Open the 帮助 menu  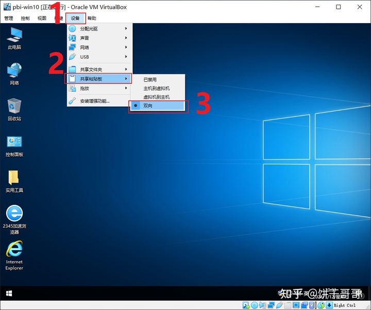92,18
